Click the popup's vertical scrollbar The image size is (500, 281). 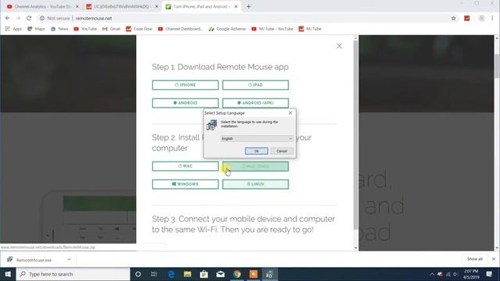click(x=356, y=135)
